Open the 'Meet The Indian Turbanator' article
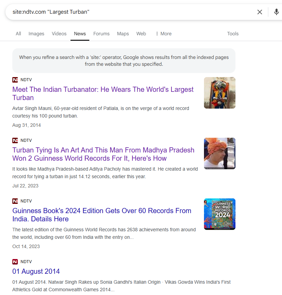The height and width of the screenshot is (295, 282). pos(103,94)
